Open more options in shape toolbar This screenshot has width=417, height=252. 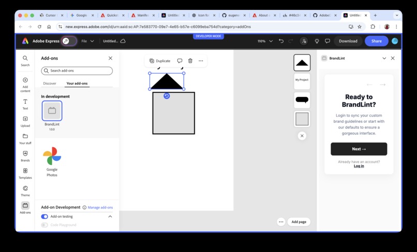(201, 61)
